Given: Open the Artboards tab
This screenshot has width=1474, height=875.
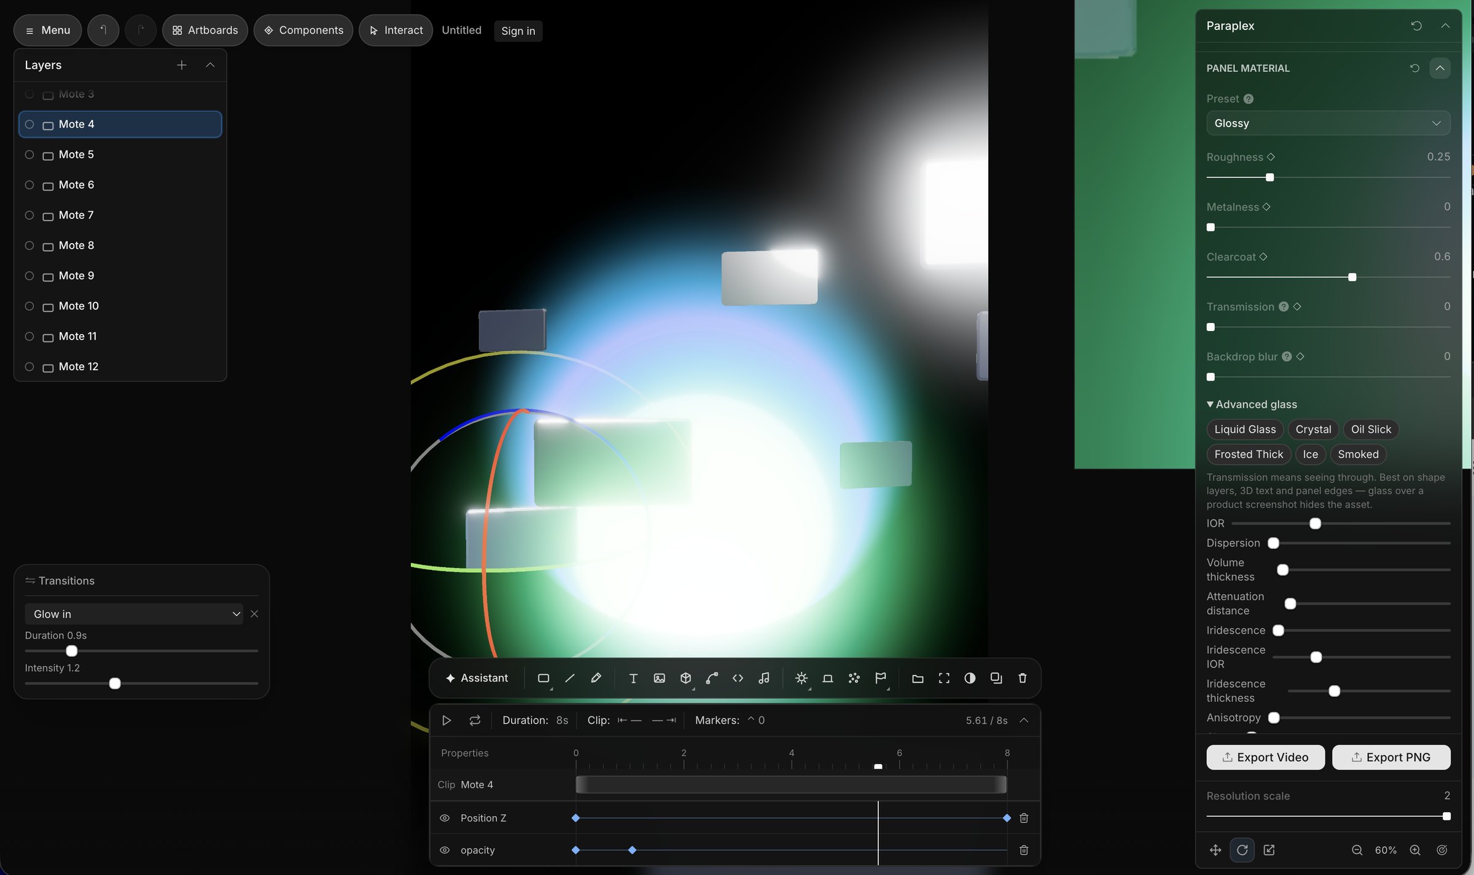Looking at the screenshot, I should (205, 30).
